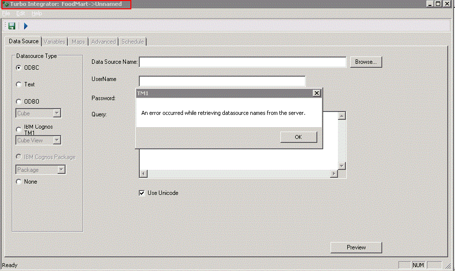This screenshot has width=455, height=271.
Task: Select the ODBC datasource type
Action: pos(19,67)
